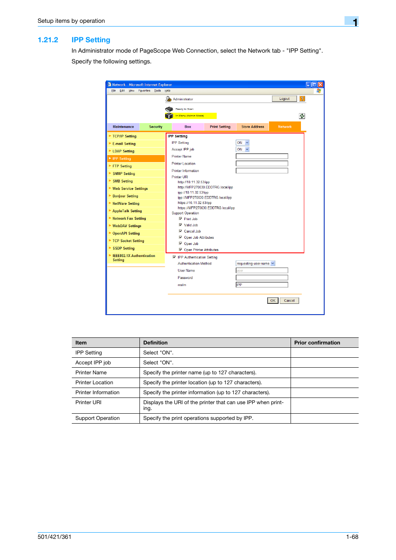Toggle the Valid Job checkbox
This screenshot has width=396, height=560.
pyautogui.click(x=181, y=225)
